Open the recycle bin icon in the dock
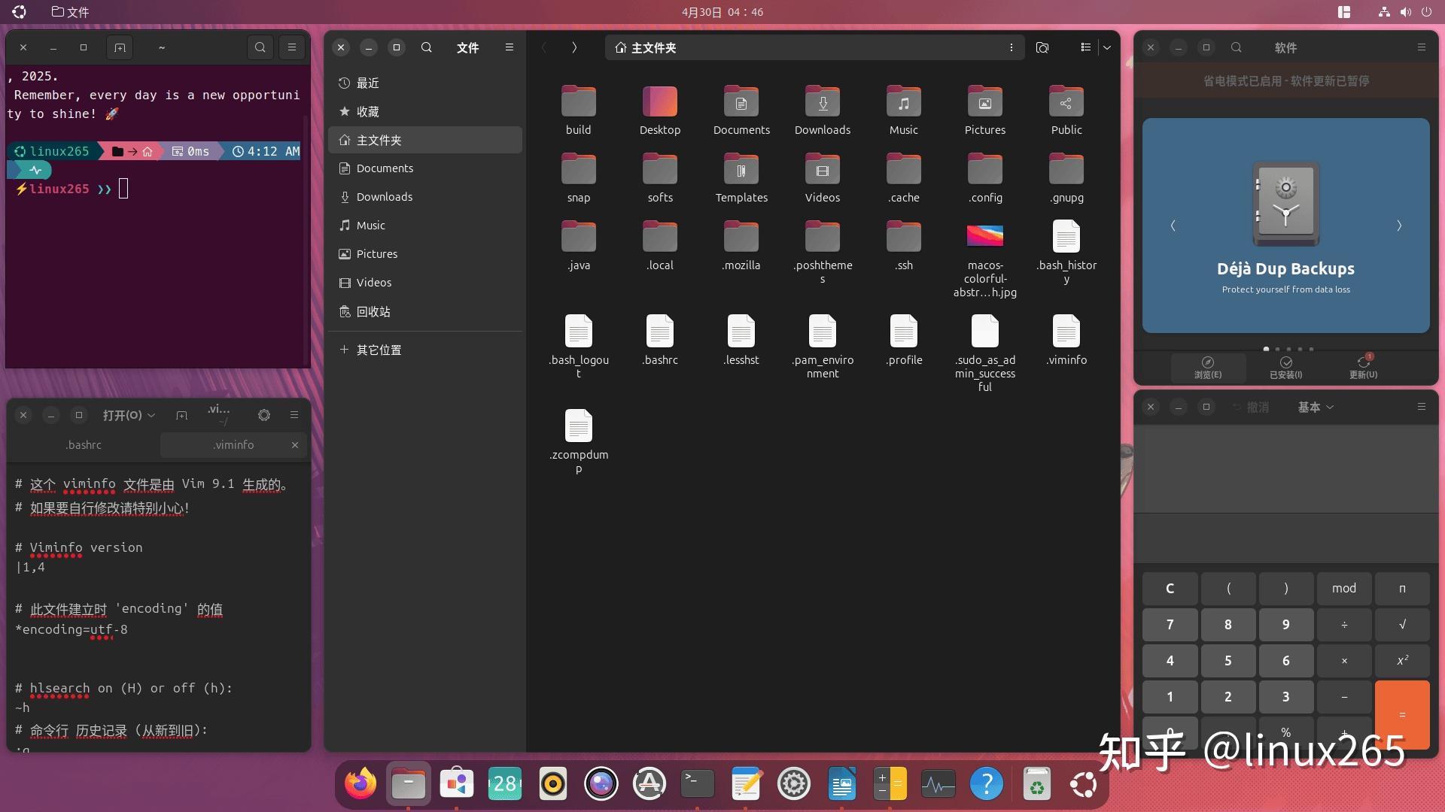This screenshot has width=1445, height=812. click(x=1036, y=783)
